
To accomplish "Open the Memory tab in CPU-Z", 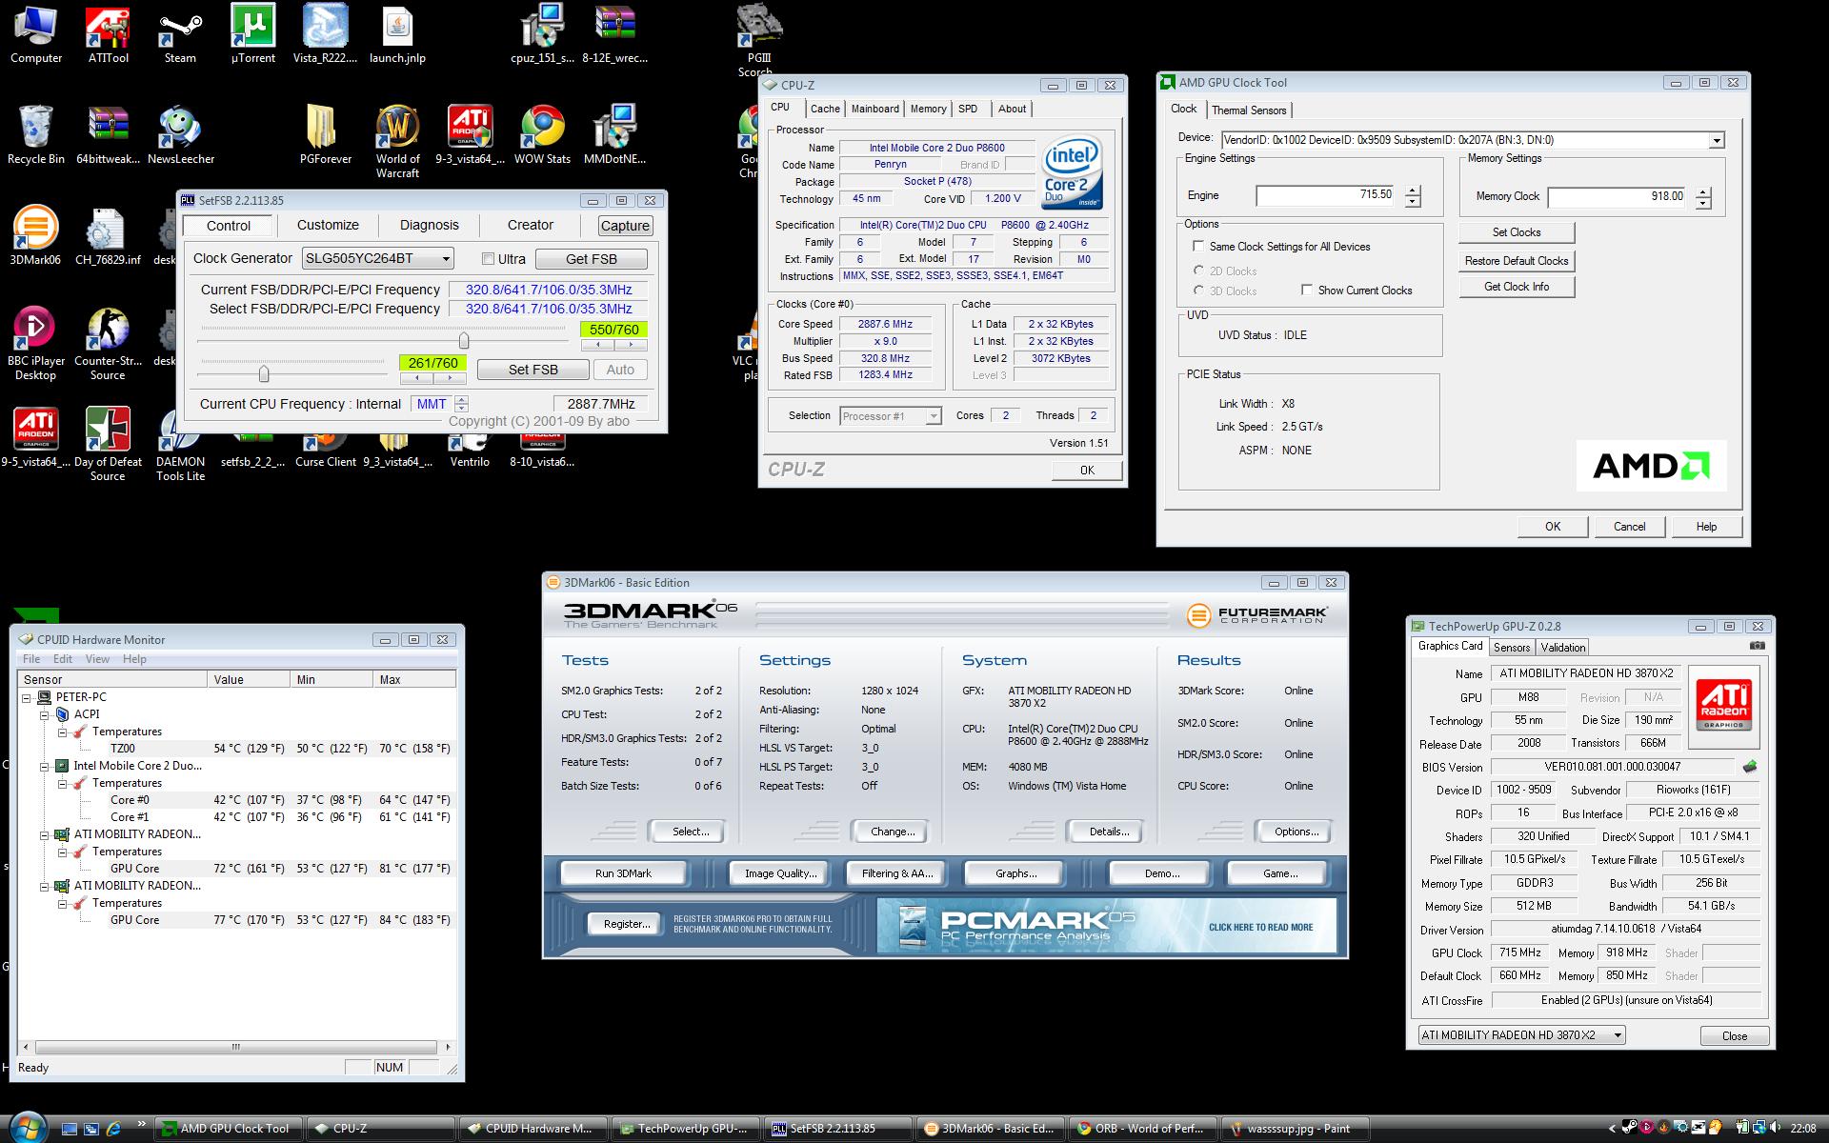I will (928, 109).
